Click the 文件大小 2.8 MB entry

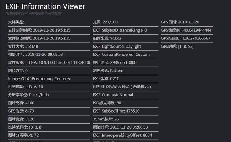(x=23, y=46)
